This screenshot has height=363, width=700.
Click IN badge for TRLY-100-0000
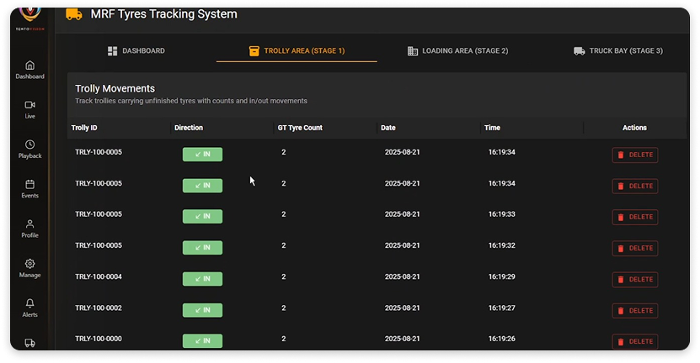point(202,341)
